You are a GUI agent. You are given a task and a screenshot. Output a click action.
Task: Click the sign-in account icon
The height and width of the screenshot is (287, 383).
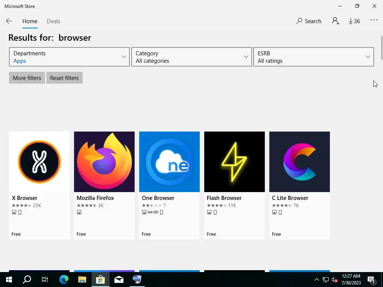pos(335,21)
